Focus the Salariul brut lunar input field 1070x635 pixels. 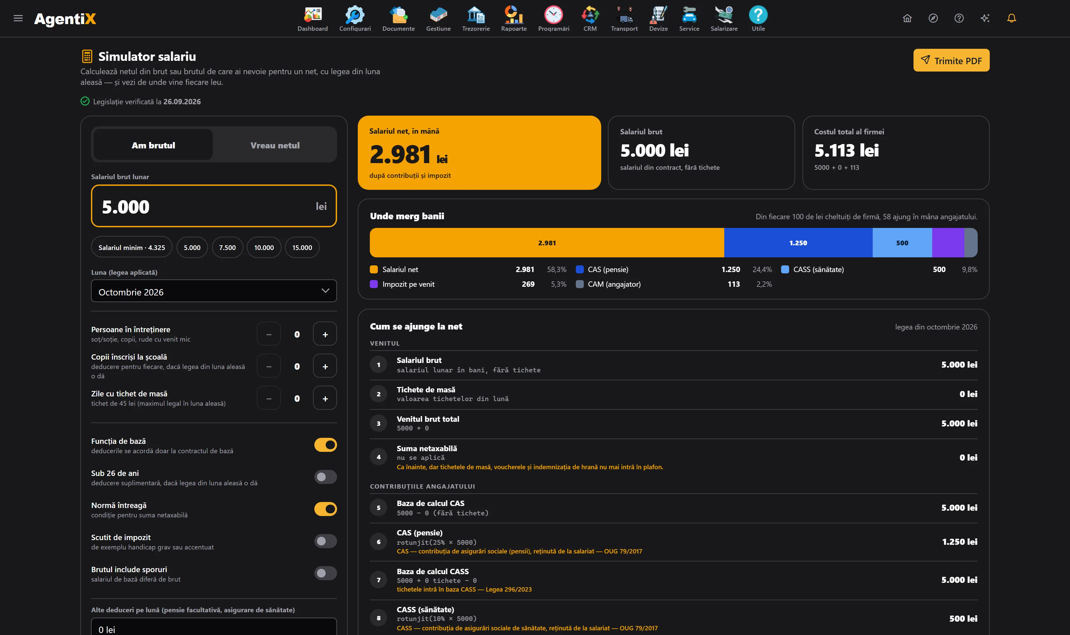tap(214, 206)
